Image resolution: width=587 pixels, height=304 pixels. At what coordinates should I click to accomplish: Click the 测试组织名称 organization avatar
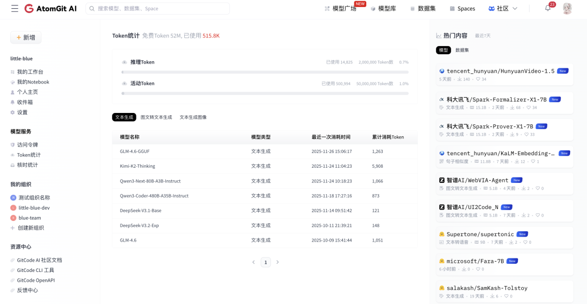pos(13,198)
